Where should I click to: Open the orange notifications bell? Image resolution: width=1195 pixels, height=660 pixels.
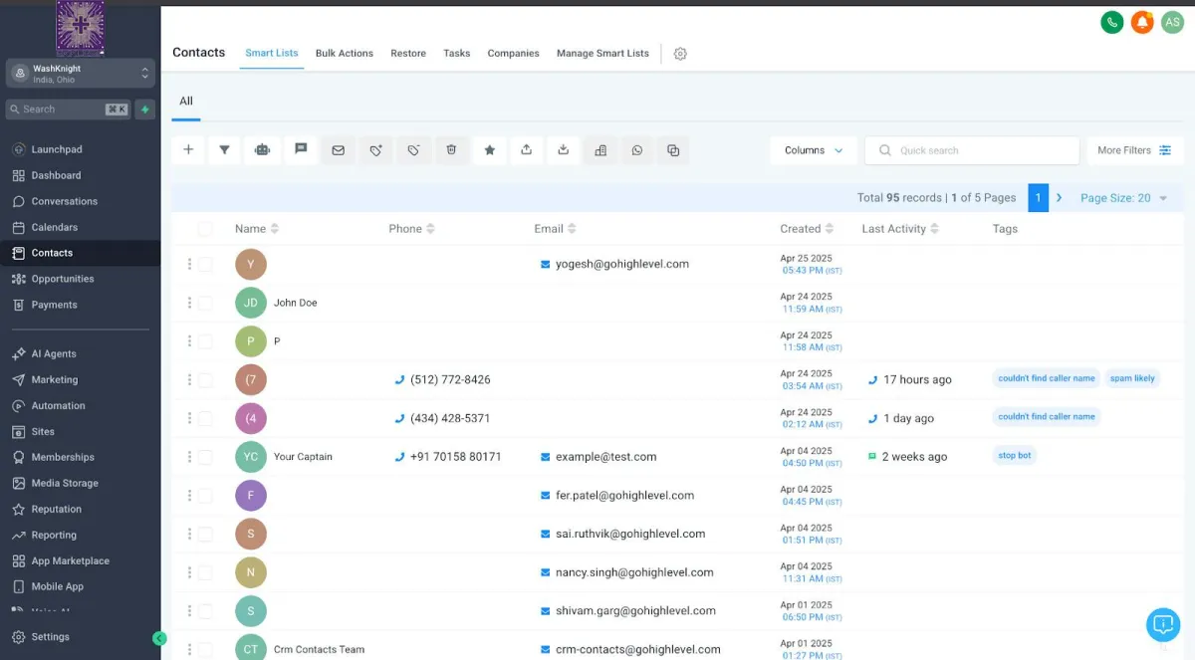click(1142, 22)
